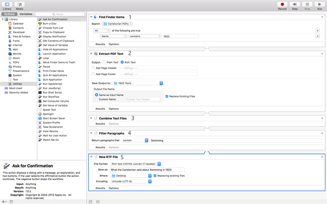Enable Add Page Footer checkbox

pos(93,74)
